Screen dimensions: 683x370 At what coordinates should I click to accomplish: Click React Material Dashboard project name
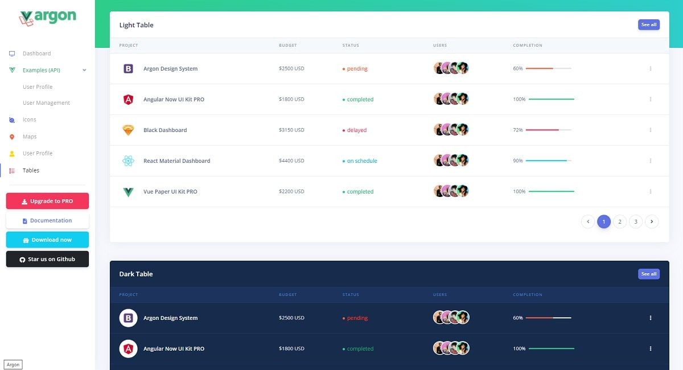[177, 161]
